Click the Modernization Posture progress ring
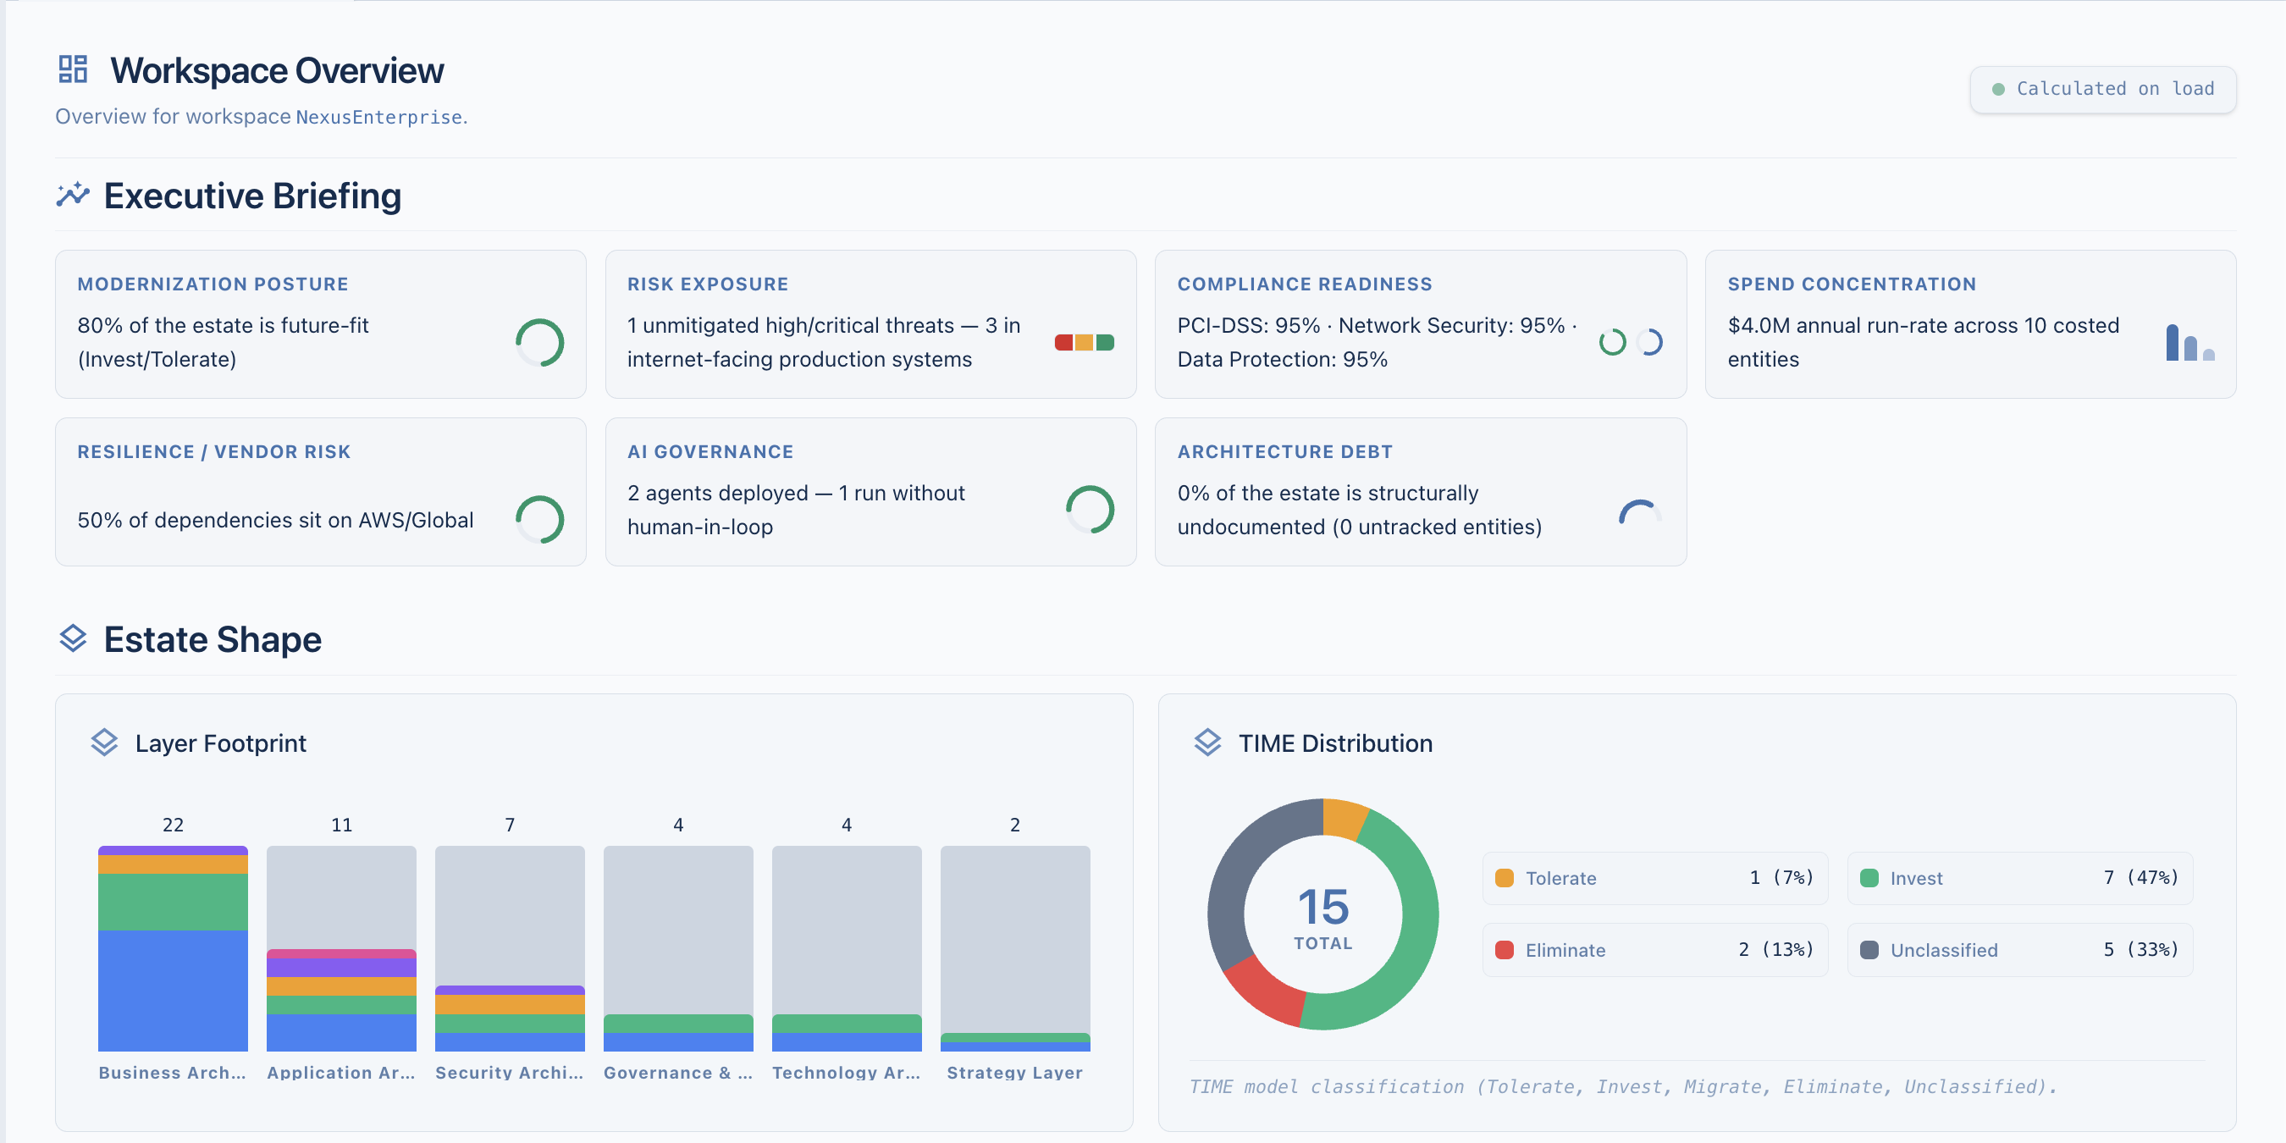The width and height of the screenshot is (2286, 1143). tap(539, 343)
